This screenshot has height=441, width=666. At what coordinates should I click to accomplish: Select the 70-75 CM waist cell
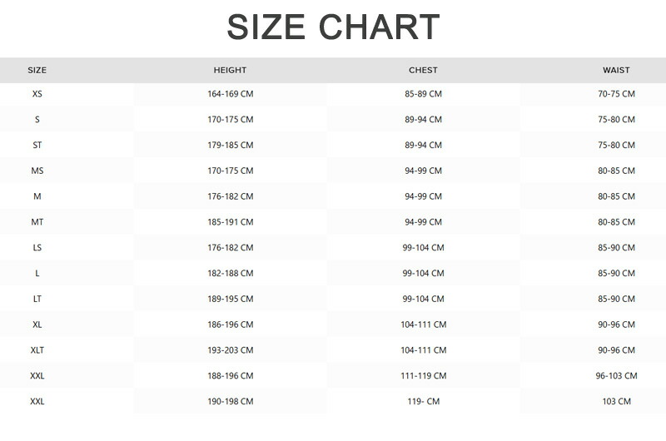616,94
